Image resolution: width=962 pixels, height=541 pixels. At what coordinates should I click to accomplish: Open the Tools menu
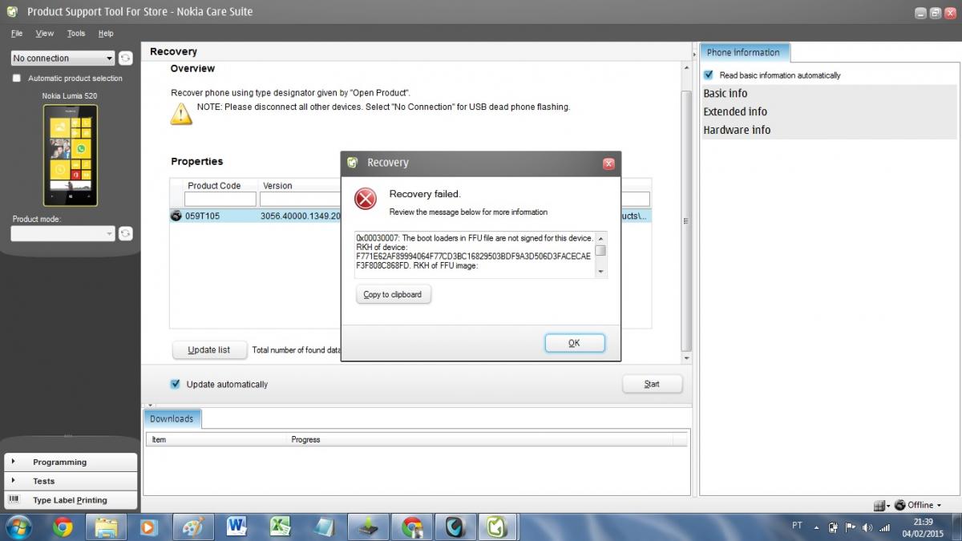point(76,33)
